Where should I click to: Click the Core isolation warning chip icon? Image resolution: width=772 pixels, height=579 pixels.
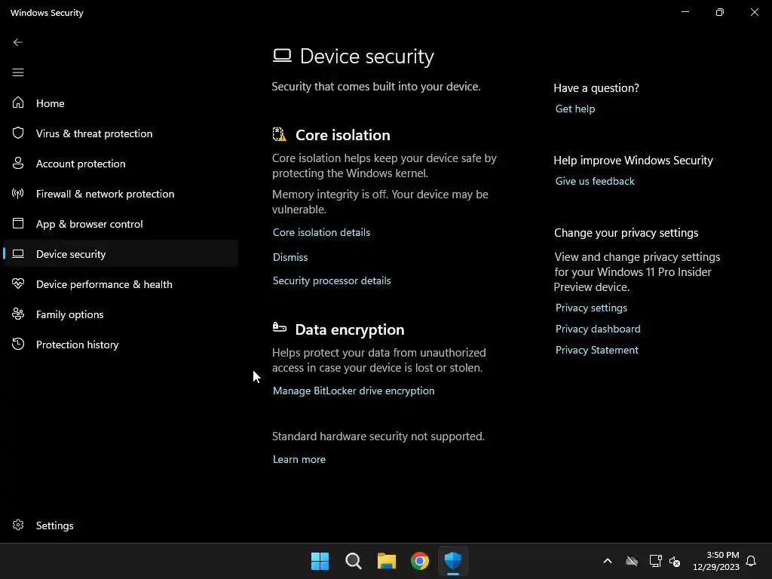point(280,134)
